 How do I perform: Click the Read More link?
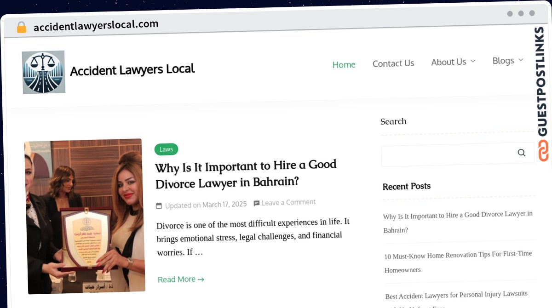click(181, 279)
